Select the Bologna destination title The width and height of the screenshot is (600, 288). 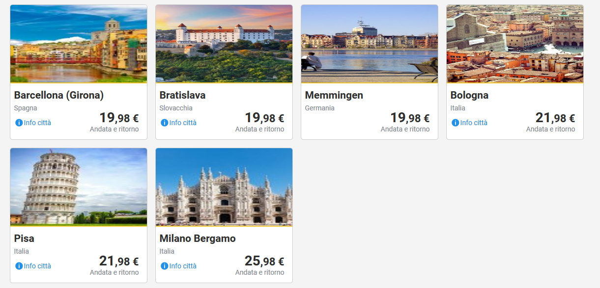469,95
